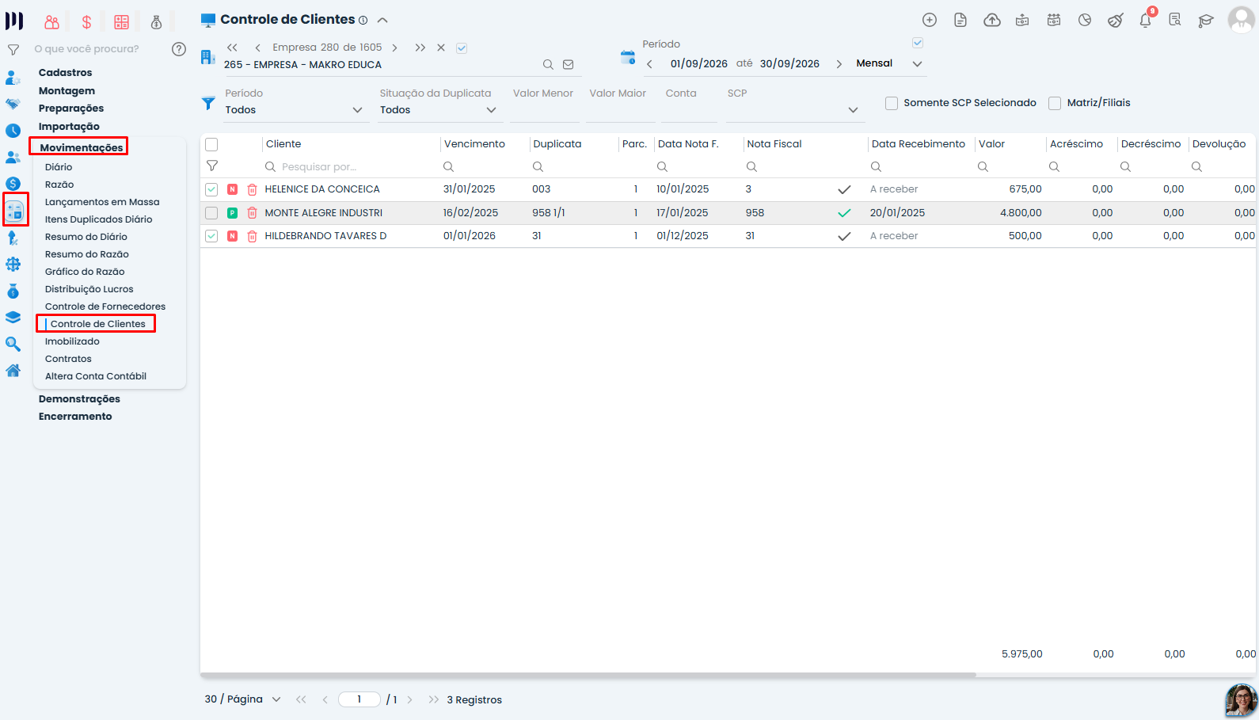
Task: Click the horizontal scrollbar below the table
Action: pyautogui.click(x=588, y=675)
